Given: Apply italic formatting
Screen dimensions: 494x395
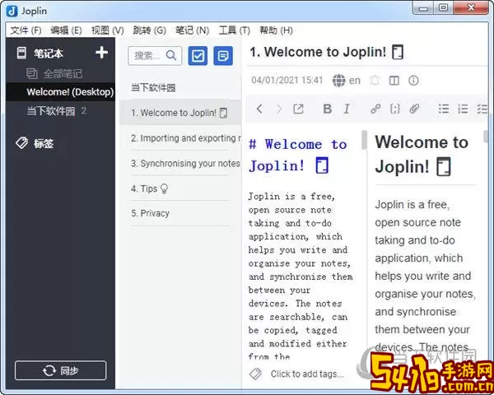Looking at the screenshot, I should 347,109.
